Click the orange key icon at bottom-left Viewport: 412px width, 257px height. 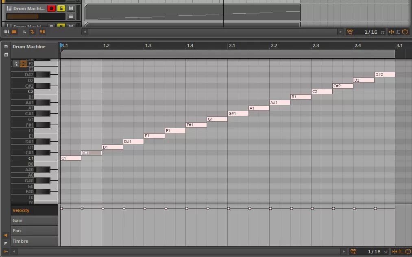6,251
